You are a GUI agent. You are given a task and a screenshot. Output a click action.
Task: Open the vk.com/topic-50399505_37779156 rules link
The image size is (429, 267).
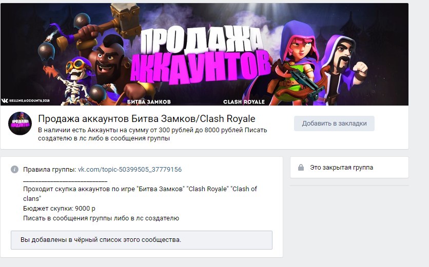tap(130, 170)
